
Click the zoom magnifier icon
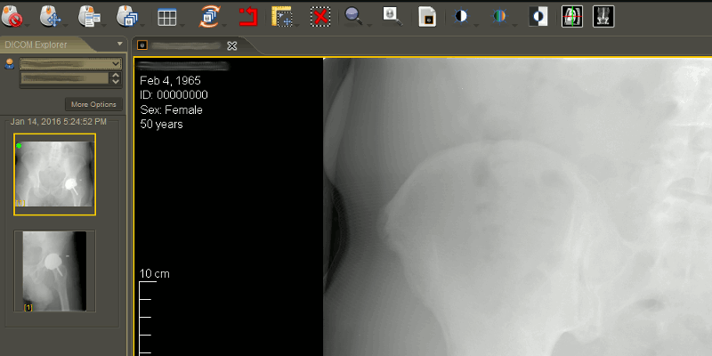pyautogui.click(x=353, y=16)
